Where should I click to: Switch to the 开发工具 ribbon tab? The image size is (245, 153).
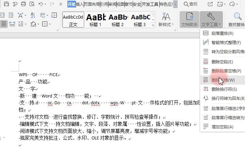[150, 4]
